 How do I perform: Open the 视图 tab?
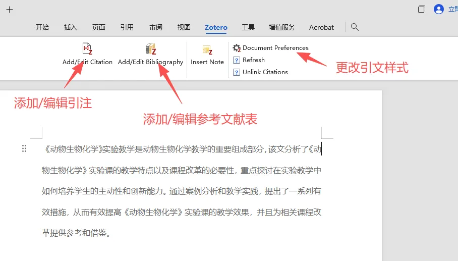pyautogui.click(x=184, y=27)
